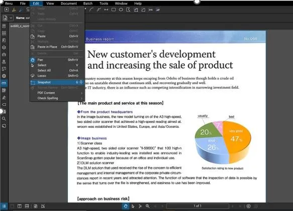Open the View menu

50,4
